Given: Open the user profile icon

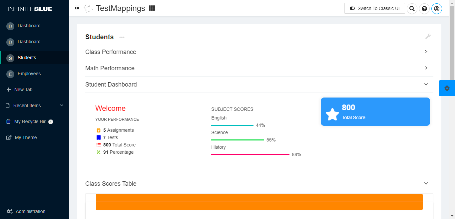Looking at the screenshot, I should 437,9.
